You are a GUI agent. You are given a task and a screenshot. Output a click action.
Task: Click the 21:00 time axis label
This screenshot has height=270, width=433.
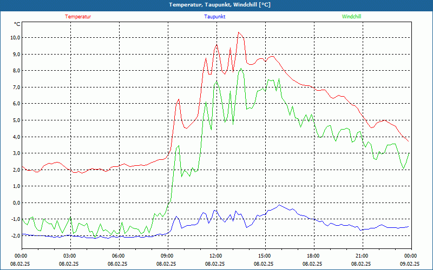[363, 256]
